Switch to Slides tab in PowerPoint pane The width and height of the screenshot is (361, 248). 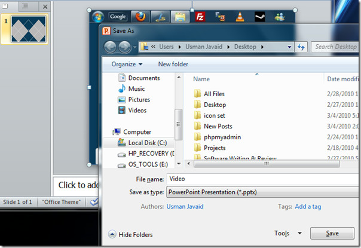[5, 6]
